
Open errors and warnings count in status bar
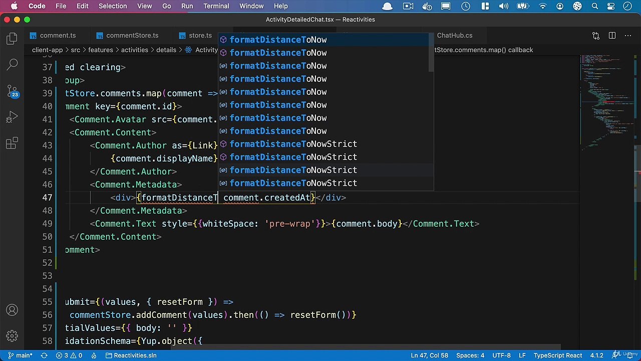(69, 355)
